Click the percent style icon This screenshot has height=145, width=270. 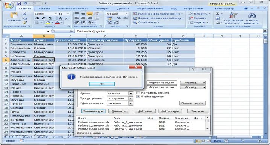point(119,18)
